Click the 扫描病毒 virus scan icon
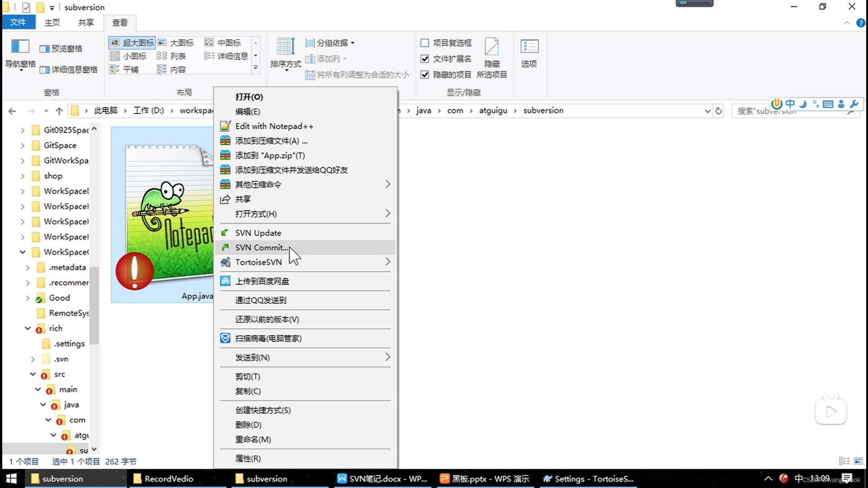This screenshot has width=868, height=488. pos(225,338)
